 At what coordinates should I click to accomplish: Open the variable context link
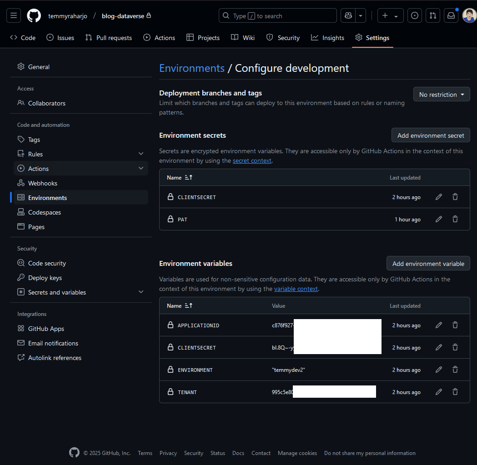pos(296,289)
